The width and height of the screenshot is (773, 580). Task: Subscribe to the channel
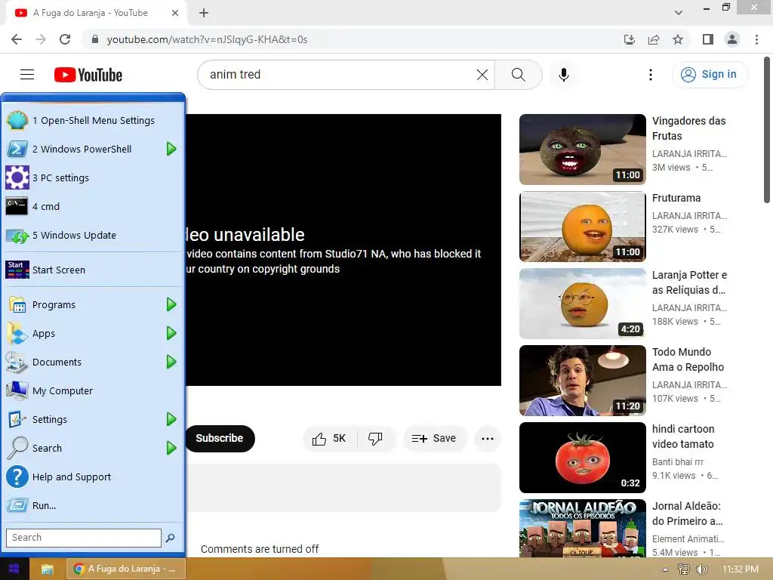(220, 439)
